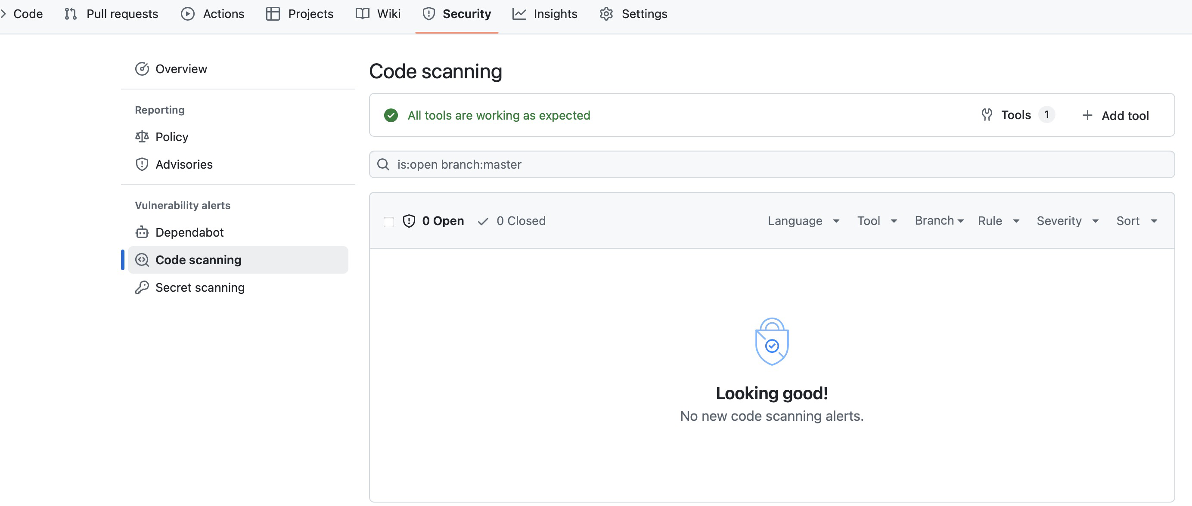
Task: Click All tools are working as expected
Action: pyautogui.click(x=499, y=115)
